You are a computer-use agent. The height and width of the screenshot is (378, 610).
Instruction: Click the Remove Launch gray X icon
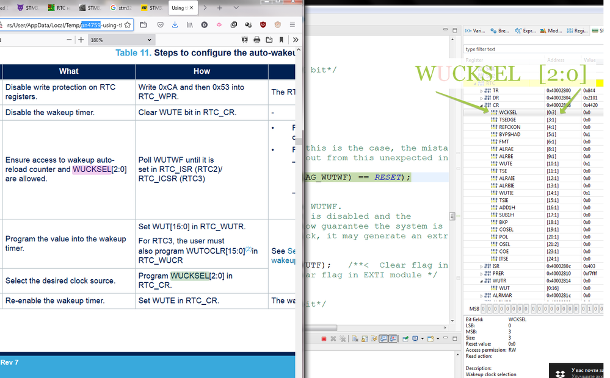[333, 339]
